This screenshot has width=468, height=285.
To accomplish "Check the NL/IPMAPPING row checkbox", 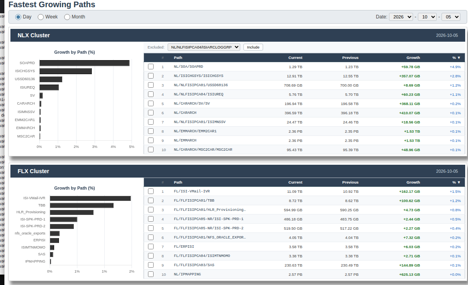I will (x=151, y=274).
